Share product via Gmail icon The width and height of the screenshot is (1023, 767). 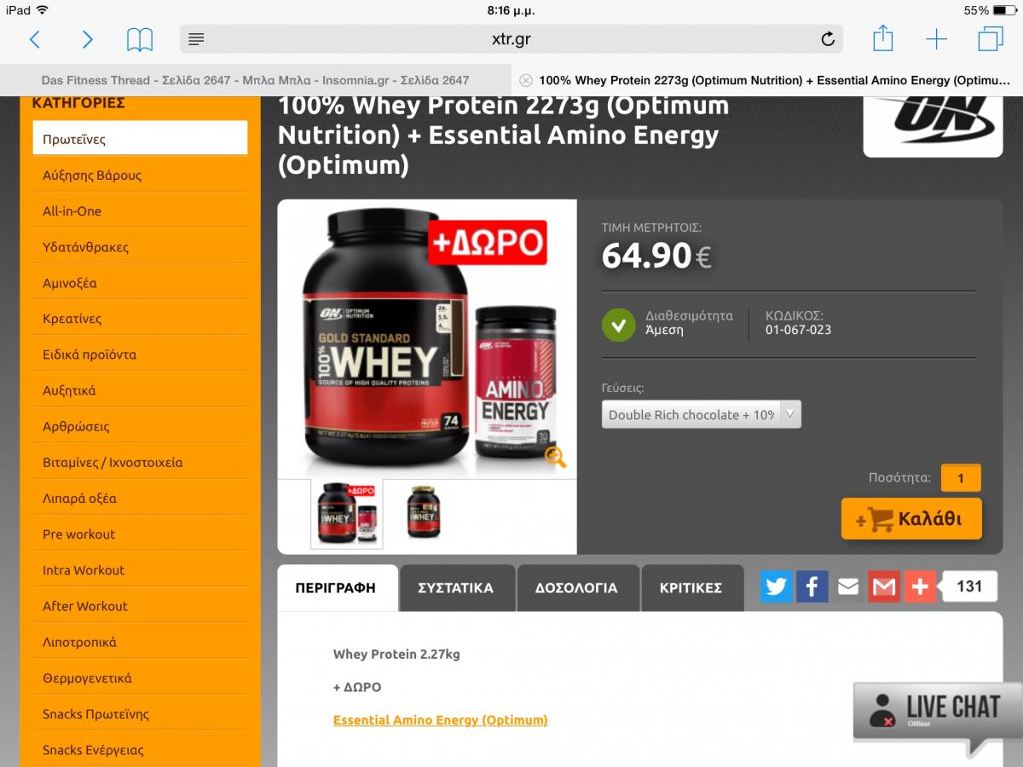884,586
